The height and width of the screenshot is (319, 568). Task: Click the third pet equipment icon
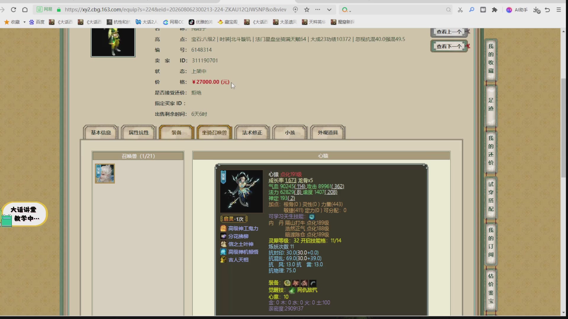pos(304,283)
